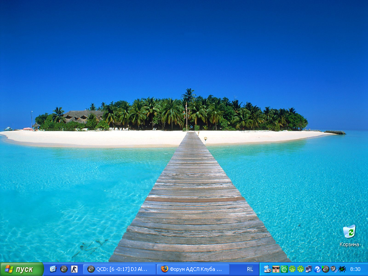The height and width of the screenshot is (276, 368).
Task: Click the left ICQ flower tray icon
Action: 292,269
